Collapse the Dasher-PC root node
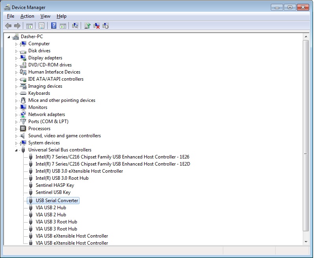 pyautogui.click(x=9, y=37)
